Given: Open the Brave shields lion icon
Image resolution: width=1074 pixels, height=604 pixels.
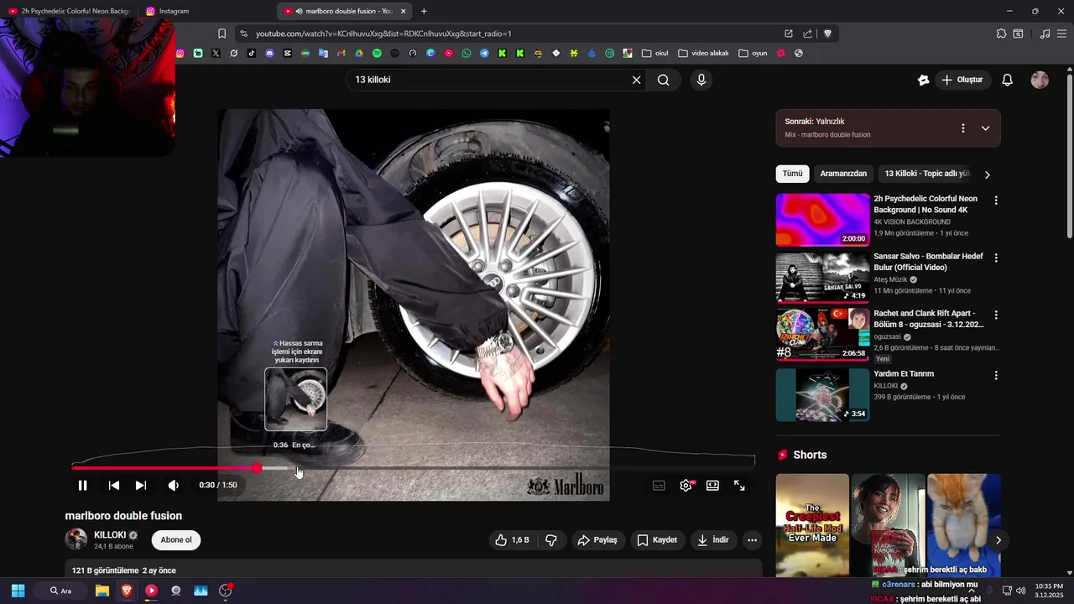Looking at the screenshot, I should 827,34.
